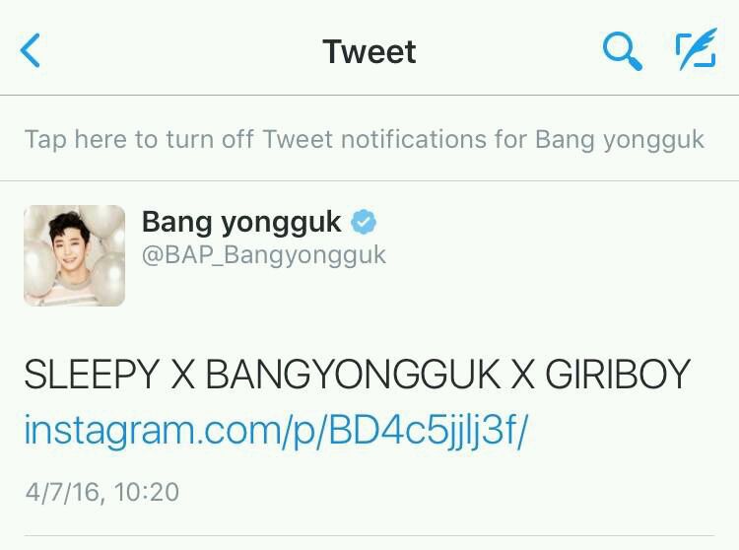The width and height of the screenshot is (739, 550).
Task: Open the instagram.com/p/BD4c5jjlj3f/ link
Action: pyautogui.click(x=276, y=430)
